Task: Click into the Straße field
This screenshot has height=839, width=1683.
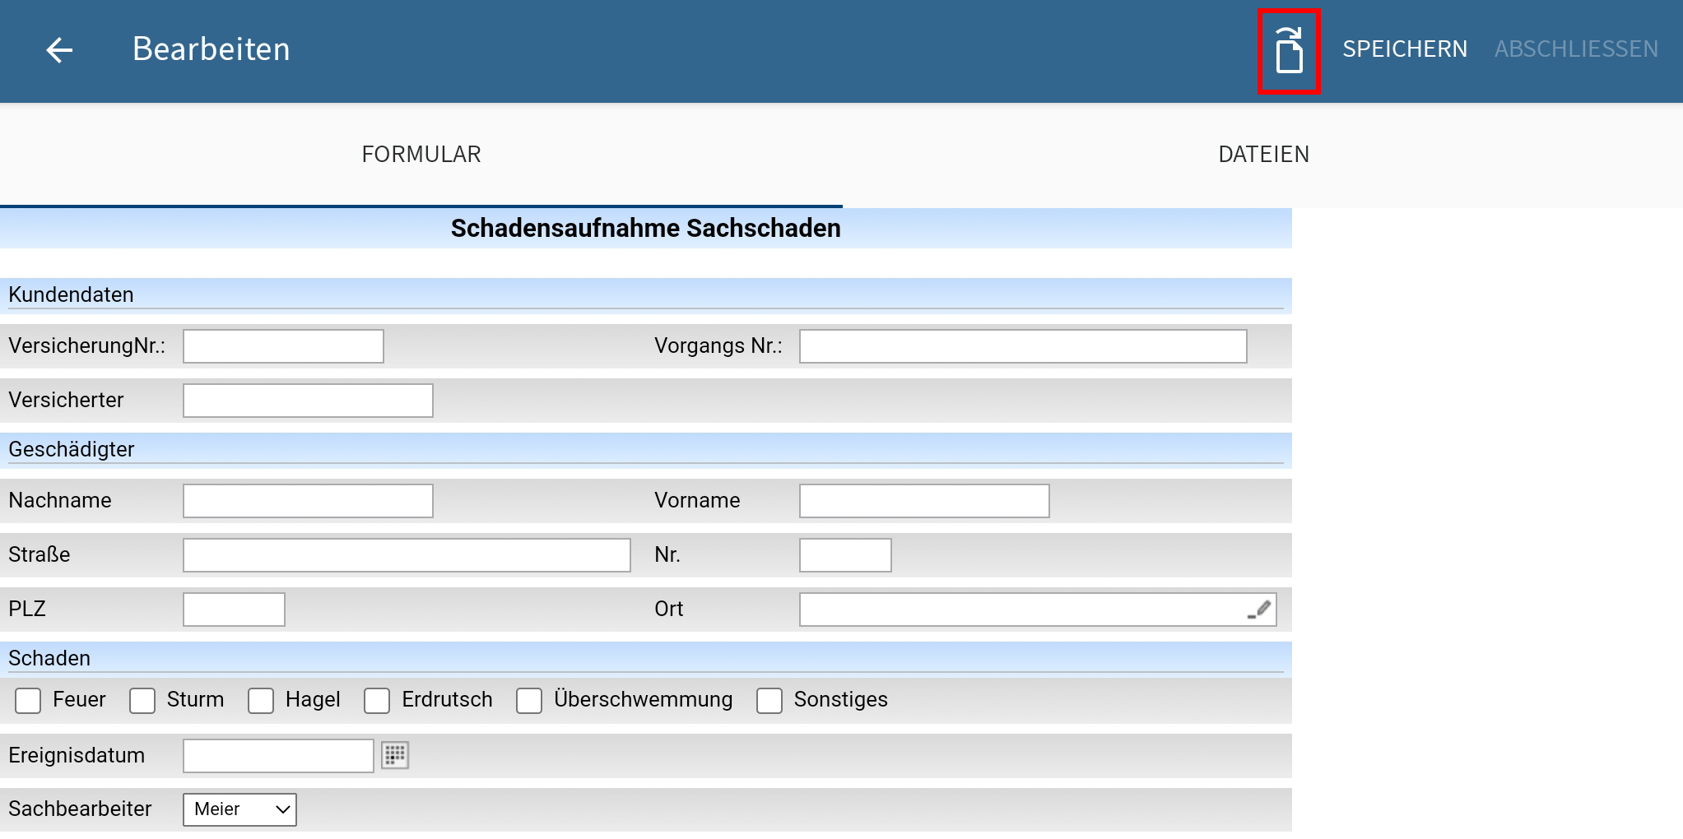Action: [x=407, y=555]
